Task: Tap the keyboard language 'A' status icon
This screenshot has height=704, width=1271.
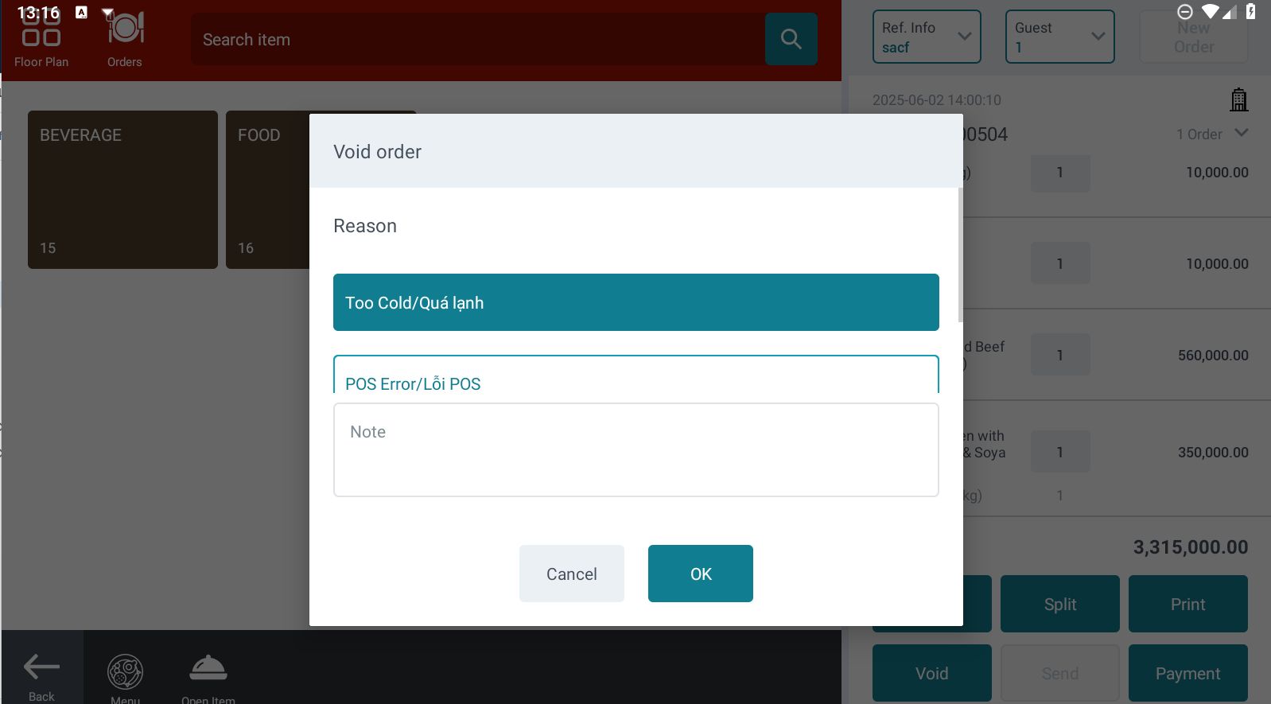Action: pyautogui.click(x=81, y=12)
